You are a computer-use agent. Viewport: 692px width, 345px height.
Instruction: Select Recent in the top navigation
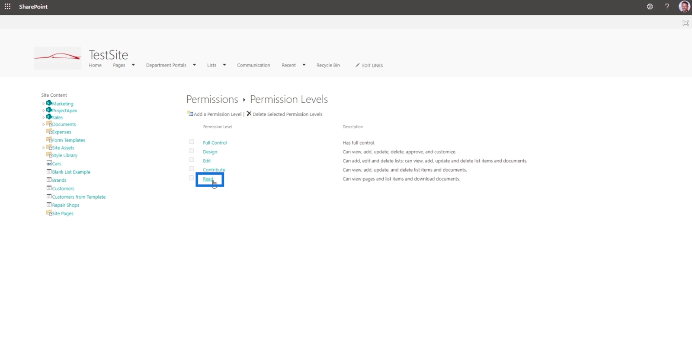click(x=288, y=65)
